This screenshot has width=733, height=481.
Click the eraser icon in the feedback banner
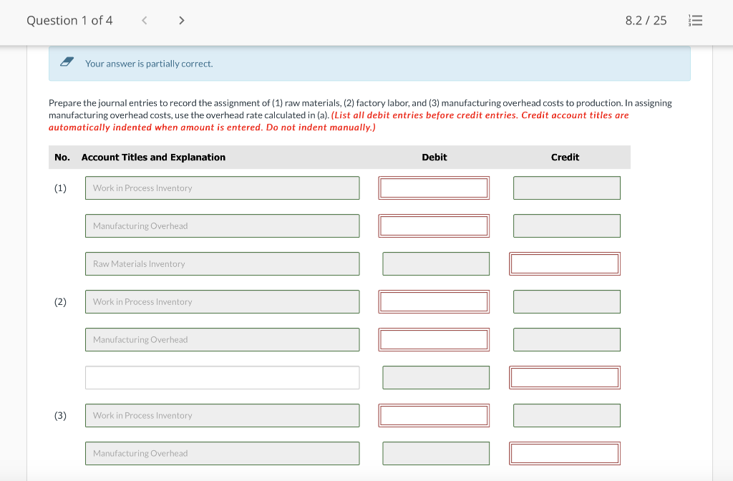pos(66,62)
